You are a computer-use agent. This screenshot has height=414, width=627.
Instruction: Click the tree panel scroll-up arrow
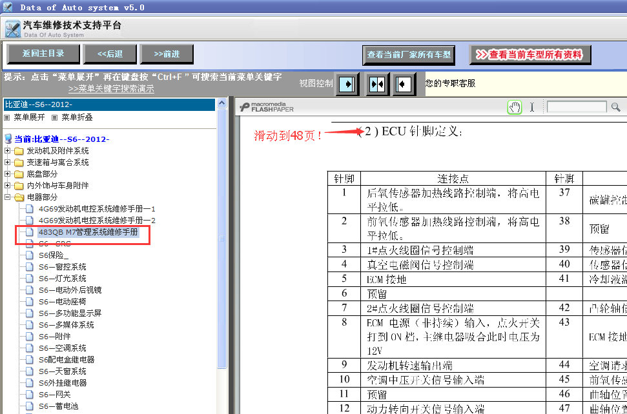click(x=221, y=103)
